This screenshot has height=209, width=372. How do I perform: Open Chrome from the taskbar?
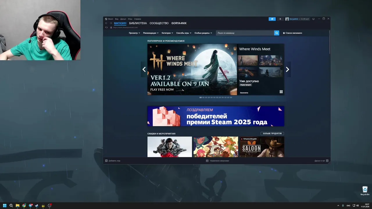[x=24, y=206]
